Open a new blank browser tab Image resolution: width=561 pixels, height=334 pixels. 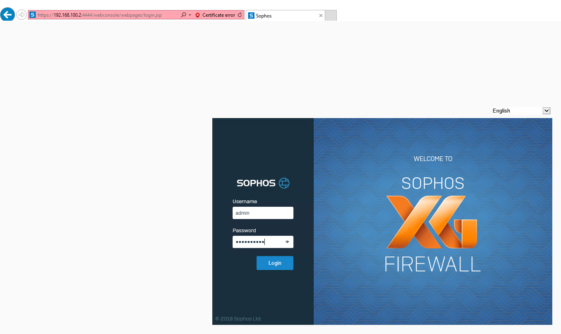tap(331, 16)
